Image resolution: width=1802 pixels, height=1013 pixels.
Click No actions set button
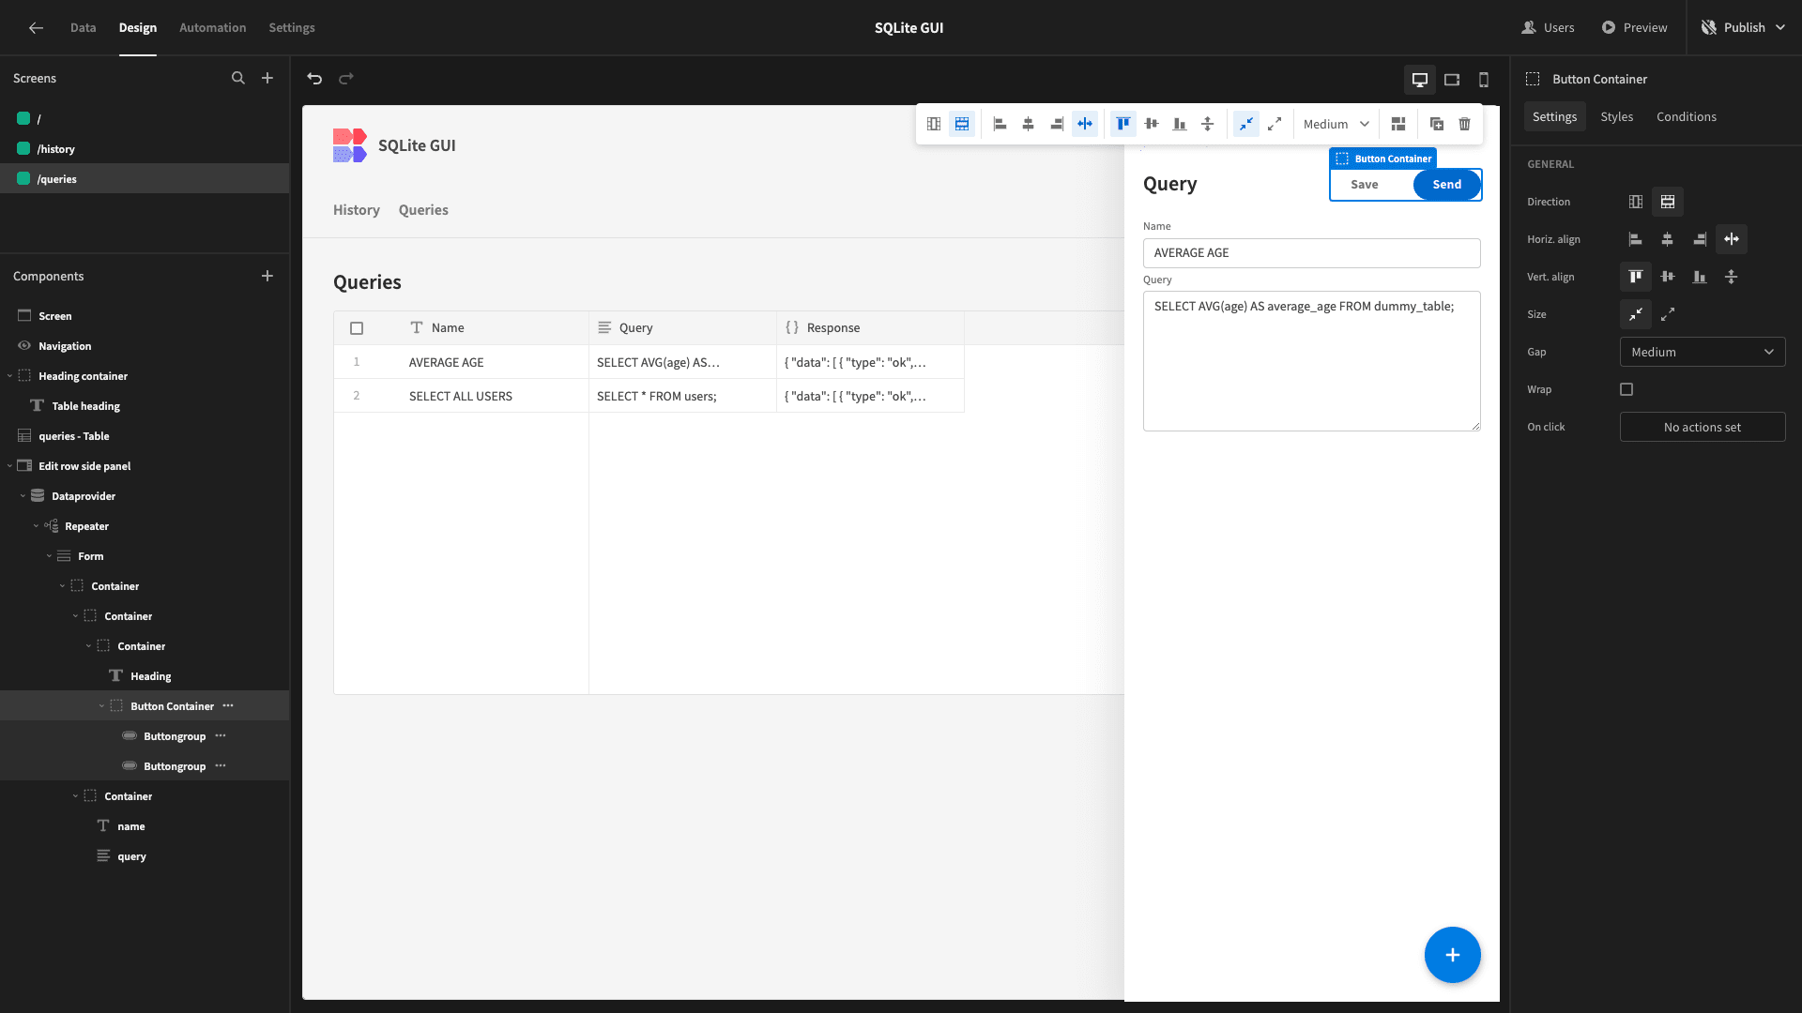point(1703,427)
